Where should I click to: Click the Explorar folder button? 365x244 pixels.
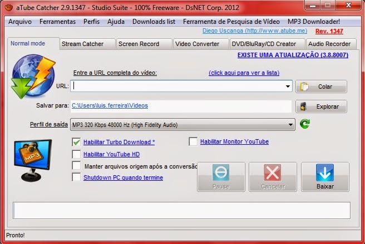point(321,106)
